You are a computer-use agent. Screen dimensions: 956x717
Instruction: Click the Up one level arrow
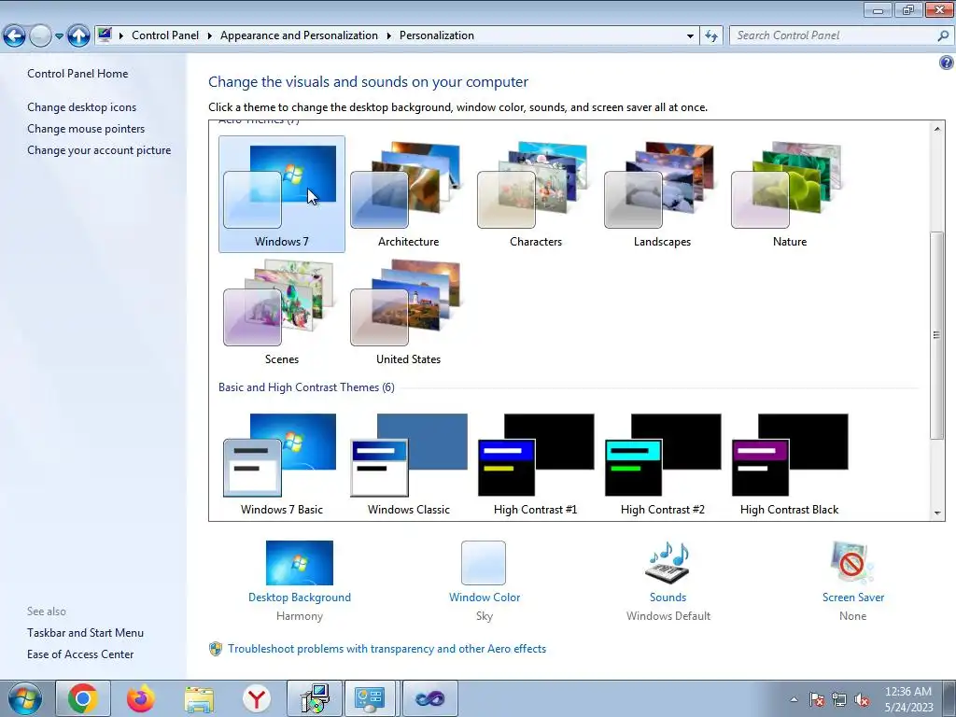(x=78, y=36)
